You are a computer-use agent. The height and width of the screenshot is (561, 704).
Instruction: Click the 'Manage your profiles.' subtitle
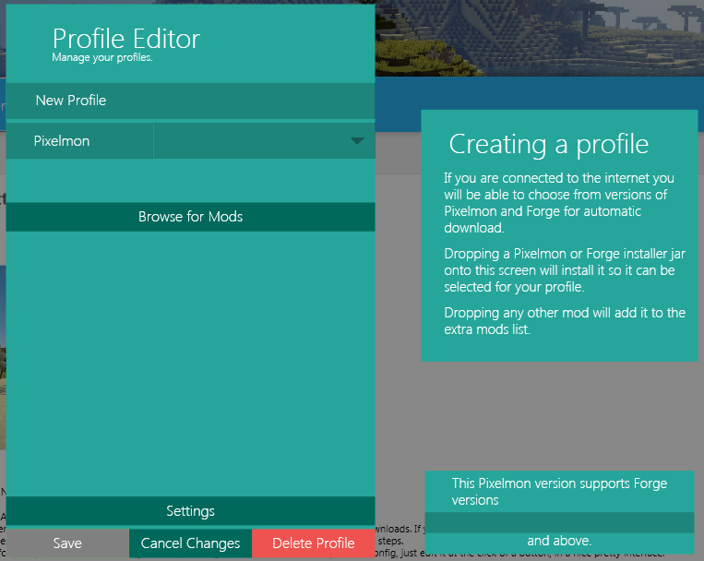[x=102, y=57]
